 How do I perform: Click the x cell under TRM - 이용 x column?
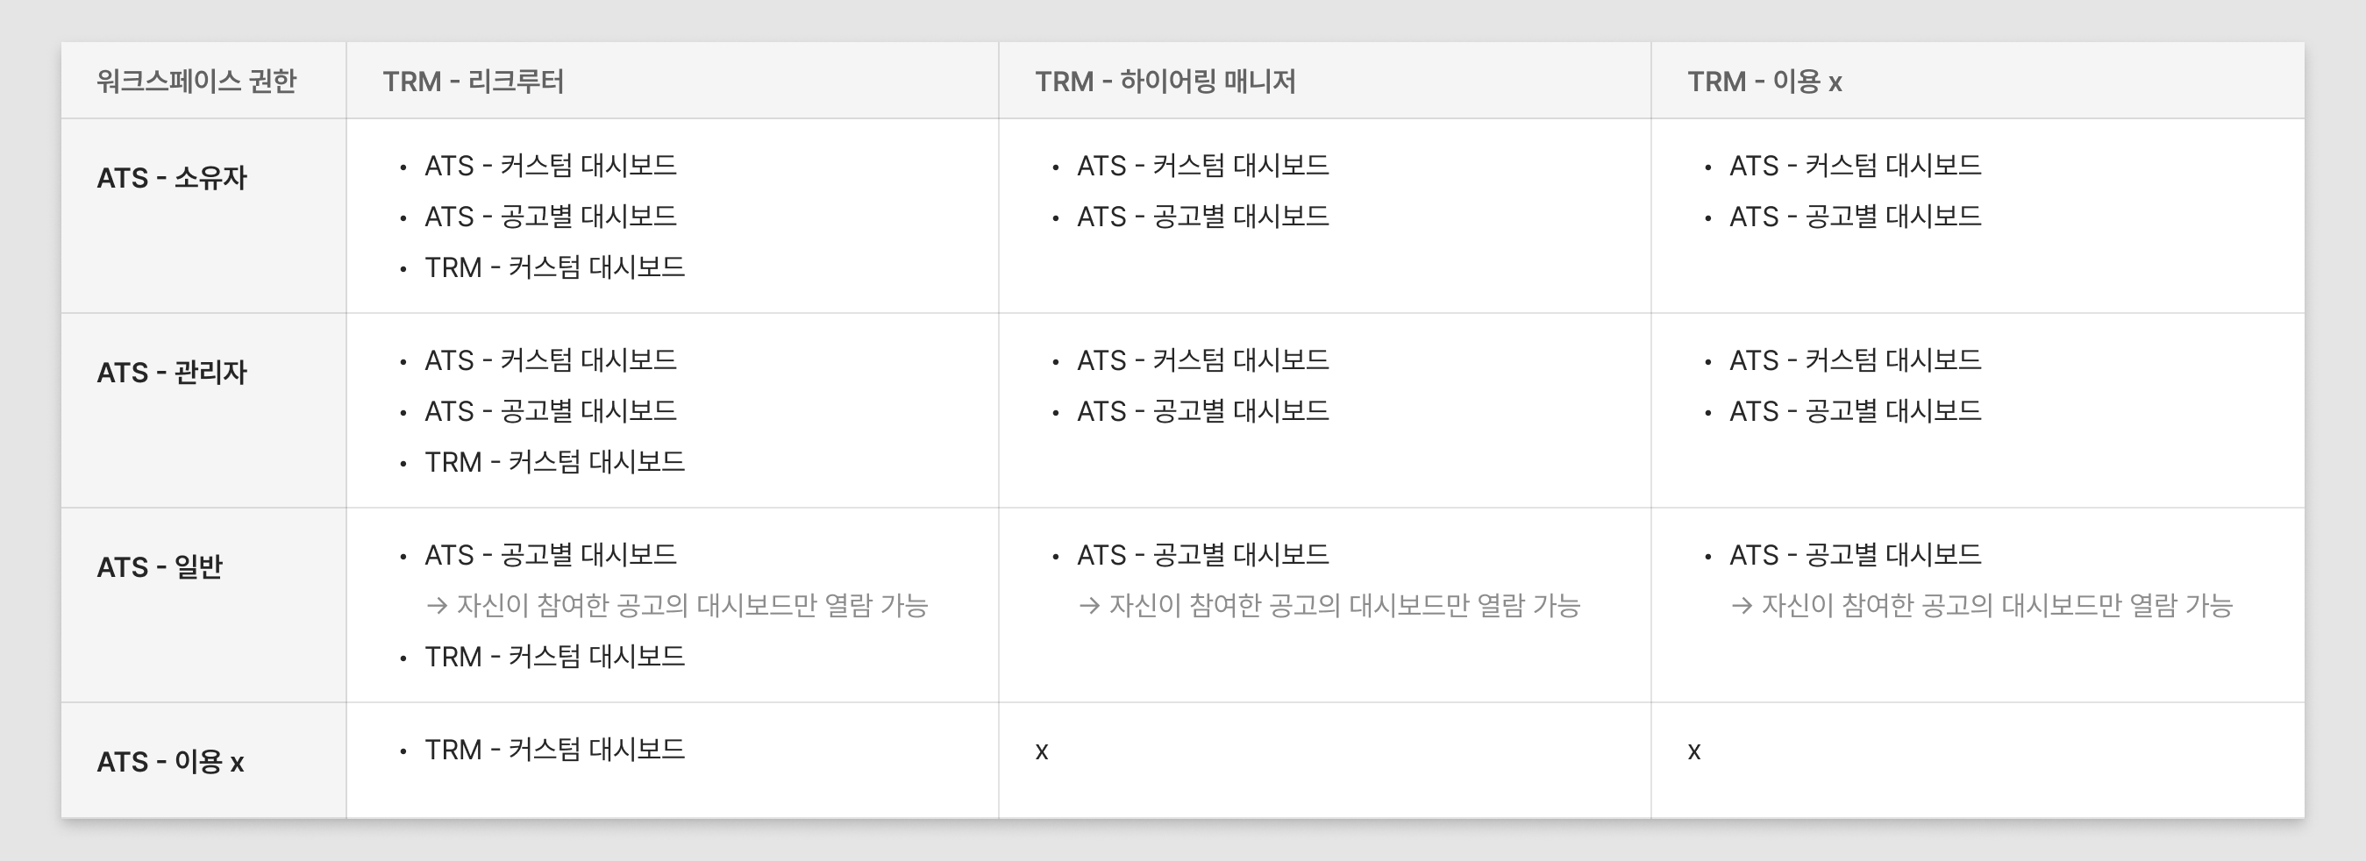(1693, 751)
